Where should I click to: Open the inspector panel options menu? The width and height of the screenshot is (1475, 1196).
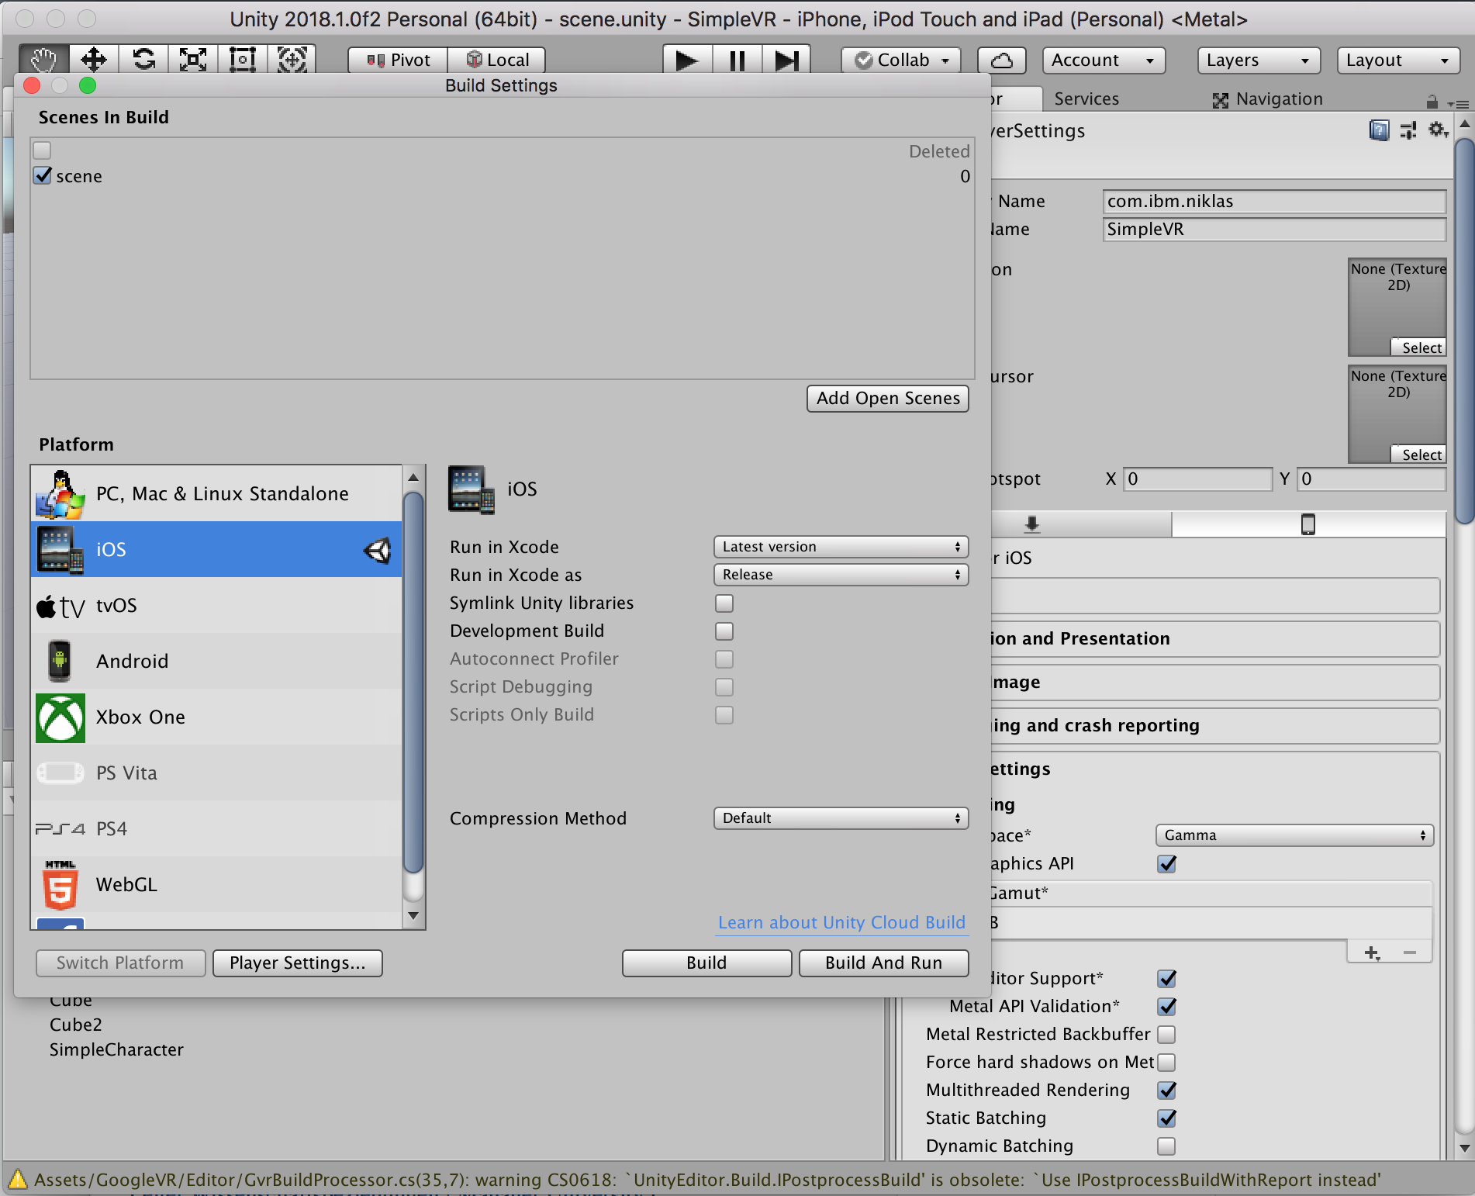coord(1458,103)
